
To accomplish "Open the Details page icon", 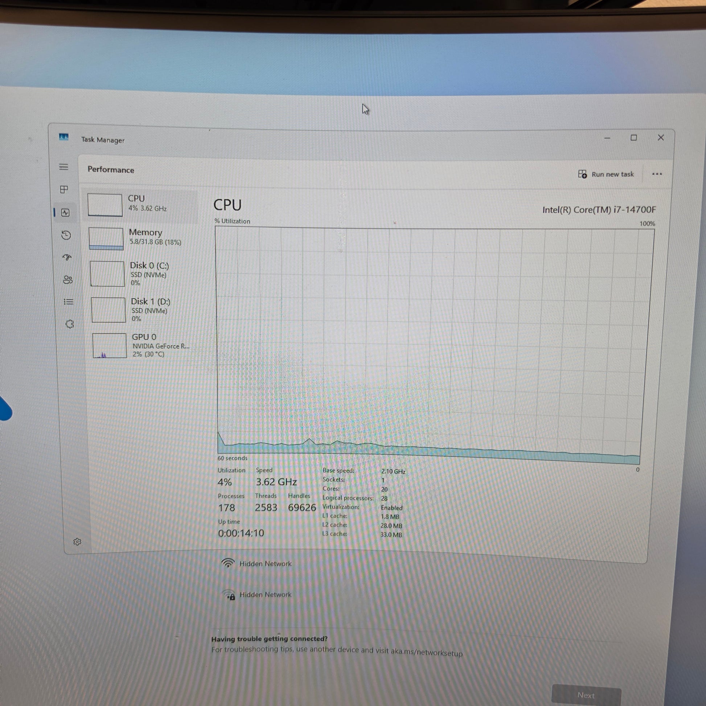I will (69, 302).
